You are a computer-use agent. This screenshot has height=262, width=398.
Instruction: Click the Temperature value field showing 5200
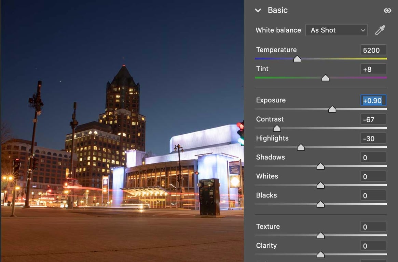click(373, 50)
